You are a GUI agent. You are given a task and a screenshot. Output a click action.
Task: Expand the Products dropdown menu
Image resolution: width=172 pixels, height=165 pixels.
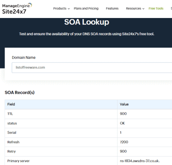62,8
